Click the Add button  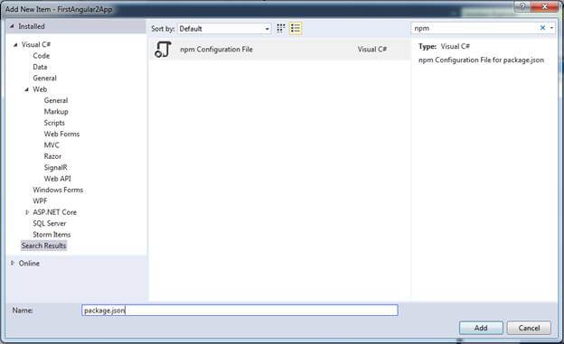coord(481,328)
